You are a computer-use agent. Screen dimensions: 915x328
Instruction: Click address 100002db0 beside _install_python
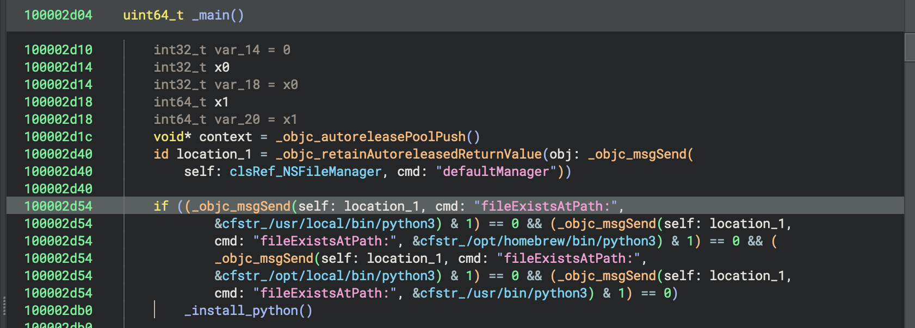[x=58, y=311]
